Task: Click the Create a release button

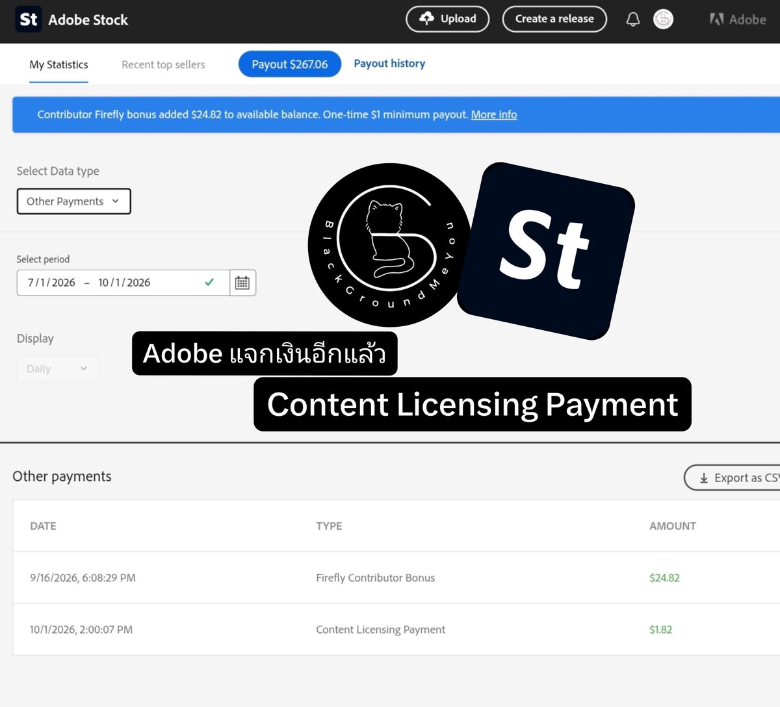Action: (554, 19)
